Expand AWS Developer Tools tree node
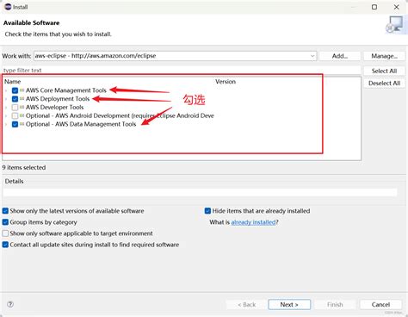This screenshot has height=317, width=408. [6, 108]
